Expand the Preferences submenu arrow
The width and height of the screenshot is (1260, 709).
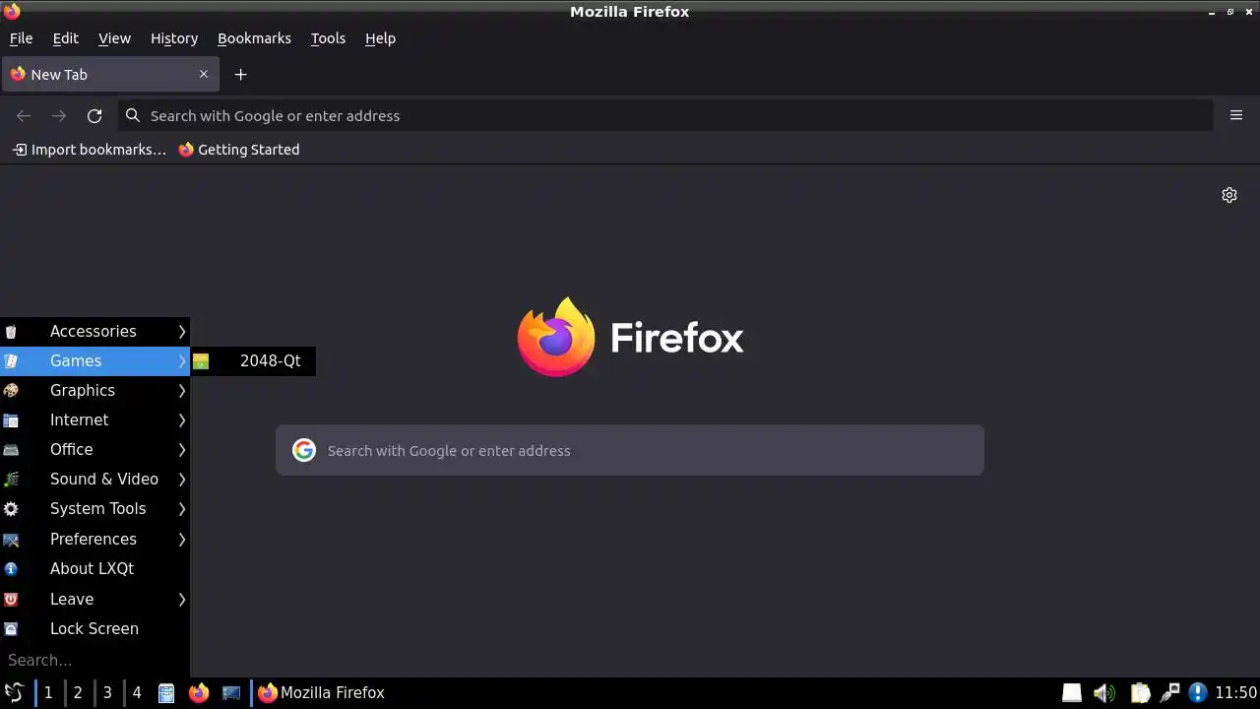click(182, 540)
